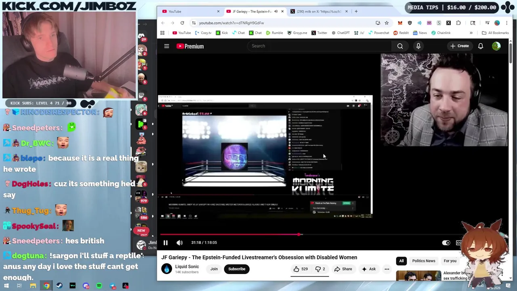Open the Liquid Sonic channel avatar
This screenshot has width=517, height=291.
[x=167, y=269]
